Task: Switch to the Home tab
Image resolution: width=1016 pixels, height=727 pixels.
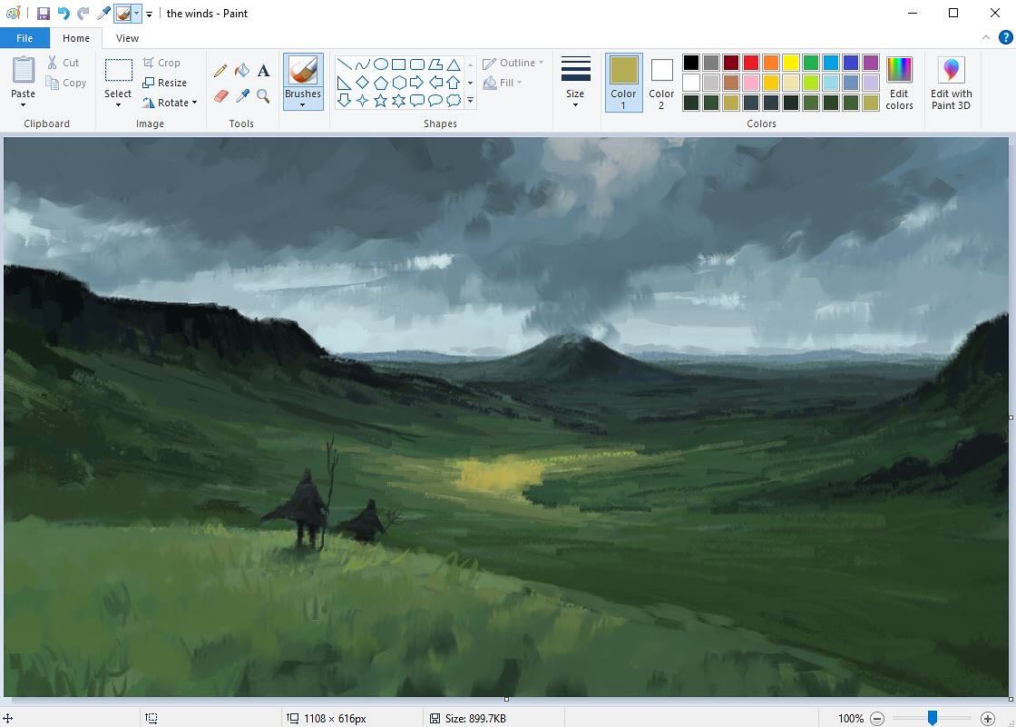Action: pos(76,38)
